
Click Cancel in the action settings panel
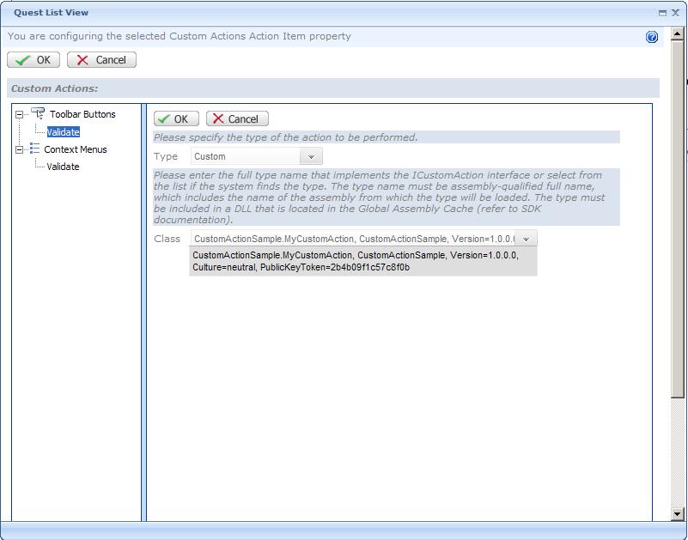237,119
